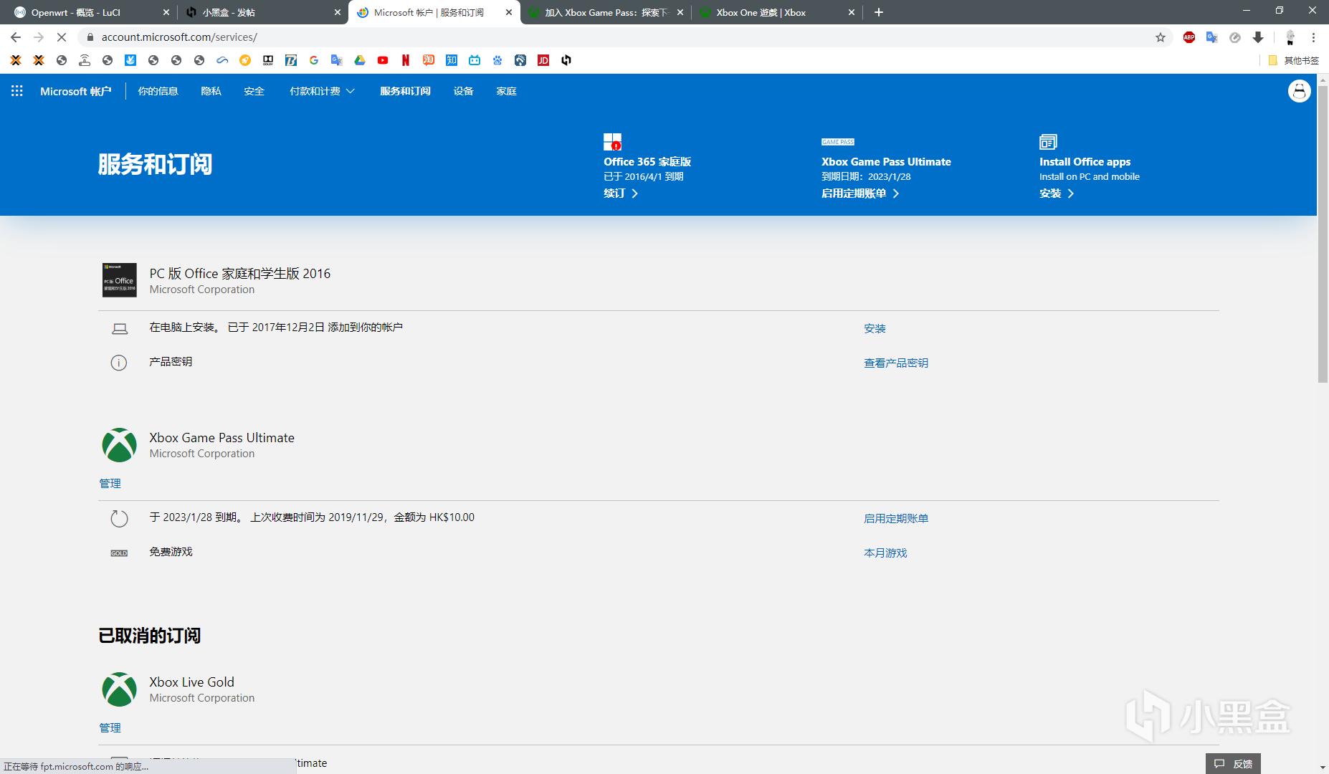
Task: Open the YouTube bookmark
Action: pos(383,60)
